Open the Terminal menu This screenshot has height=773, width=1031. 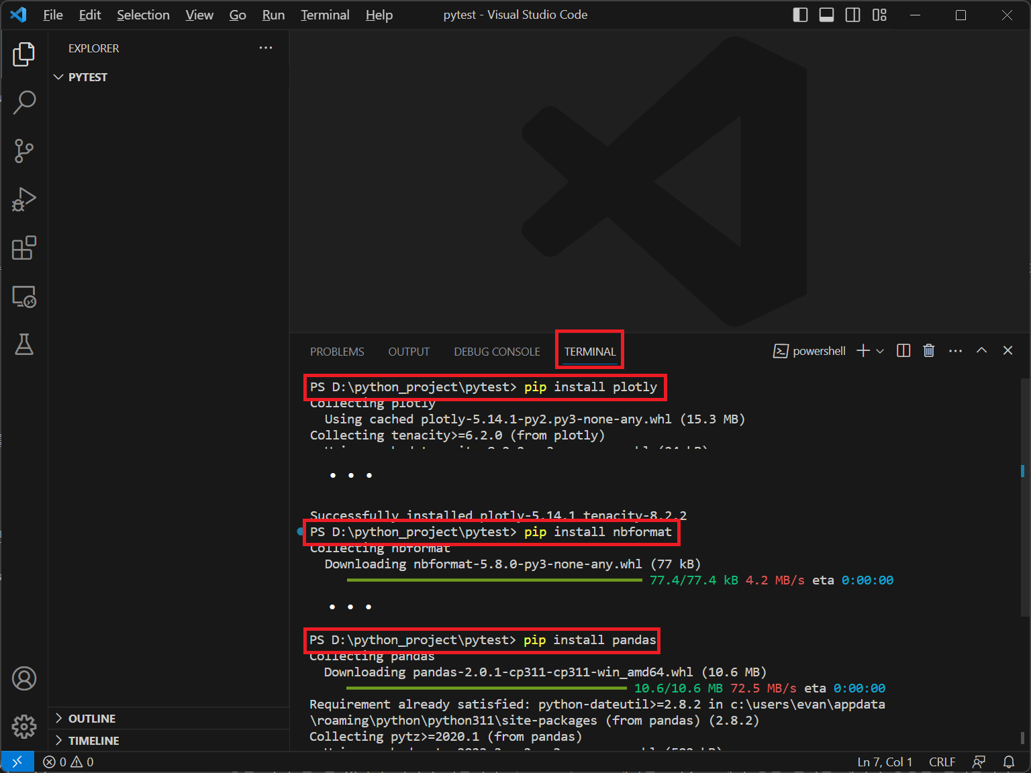coord(325,15)
